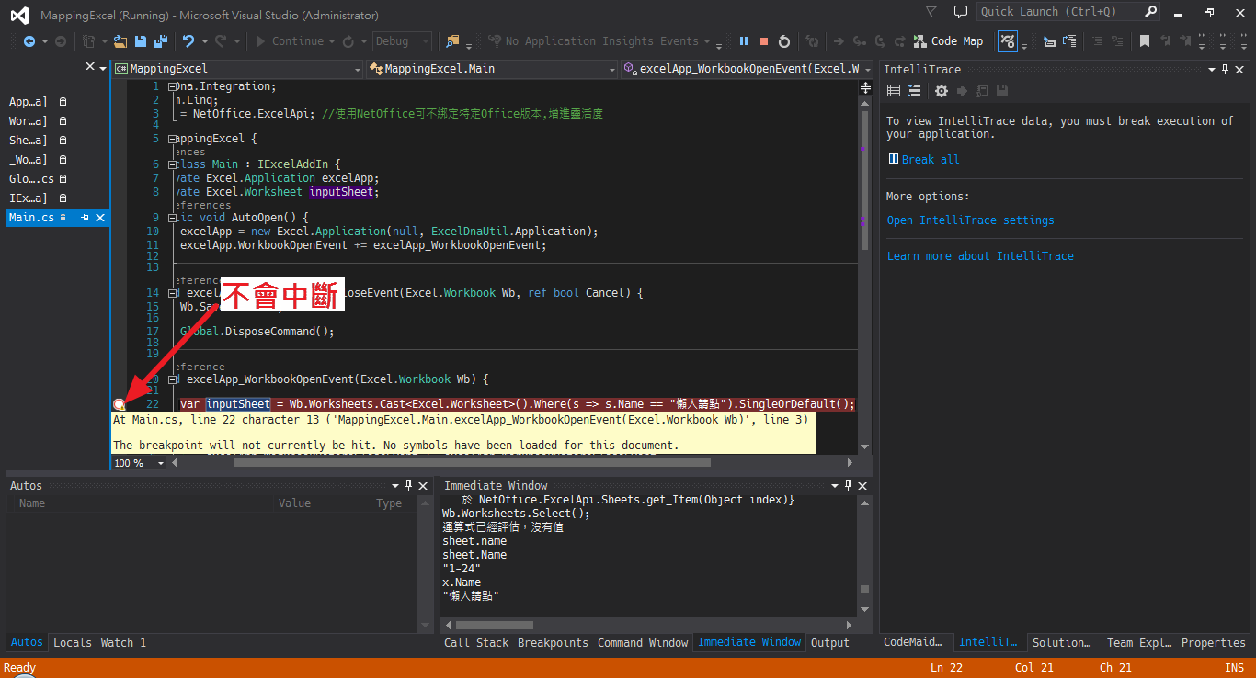Stop debugging with the red square icon
The width and height of the screenshot is (1256, 678).
[764, 41]
